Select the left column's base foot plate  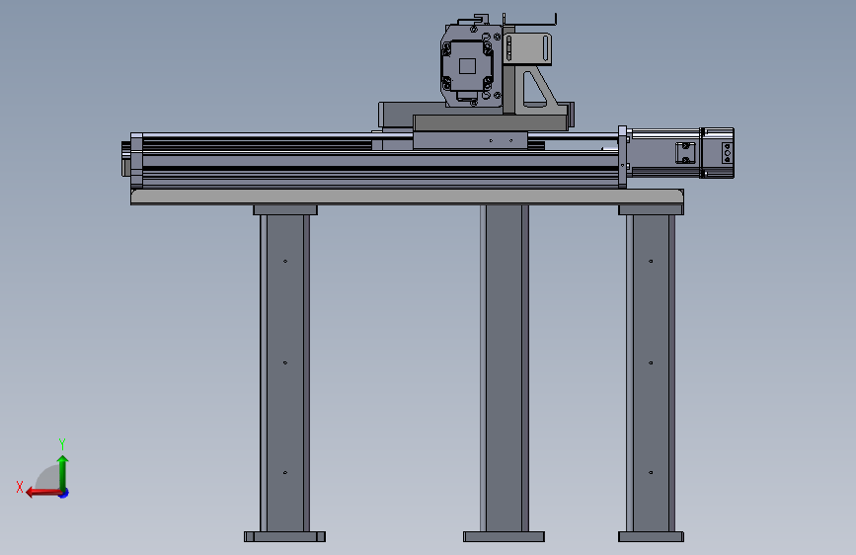point(284,537)
